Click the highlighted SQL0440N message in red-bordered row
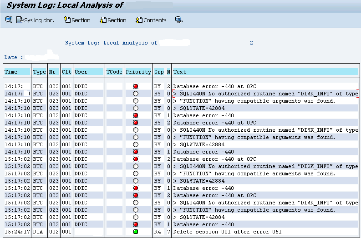This screenshot has width=361, height=238. click(266, 94)
